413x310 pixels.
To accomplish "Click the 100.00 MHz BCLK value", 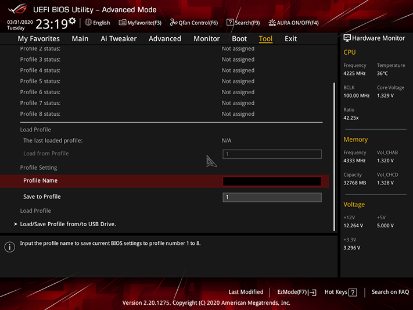I will coord(357,95).
